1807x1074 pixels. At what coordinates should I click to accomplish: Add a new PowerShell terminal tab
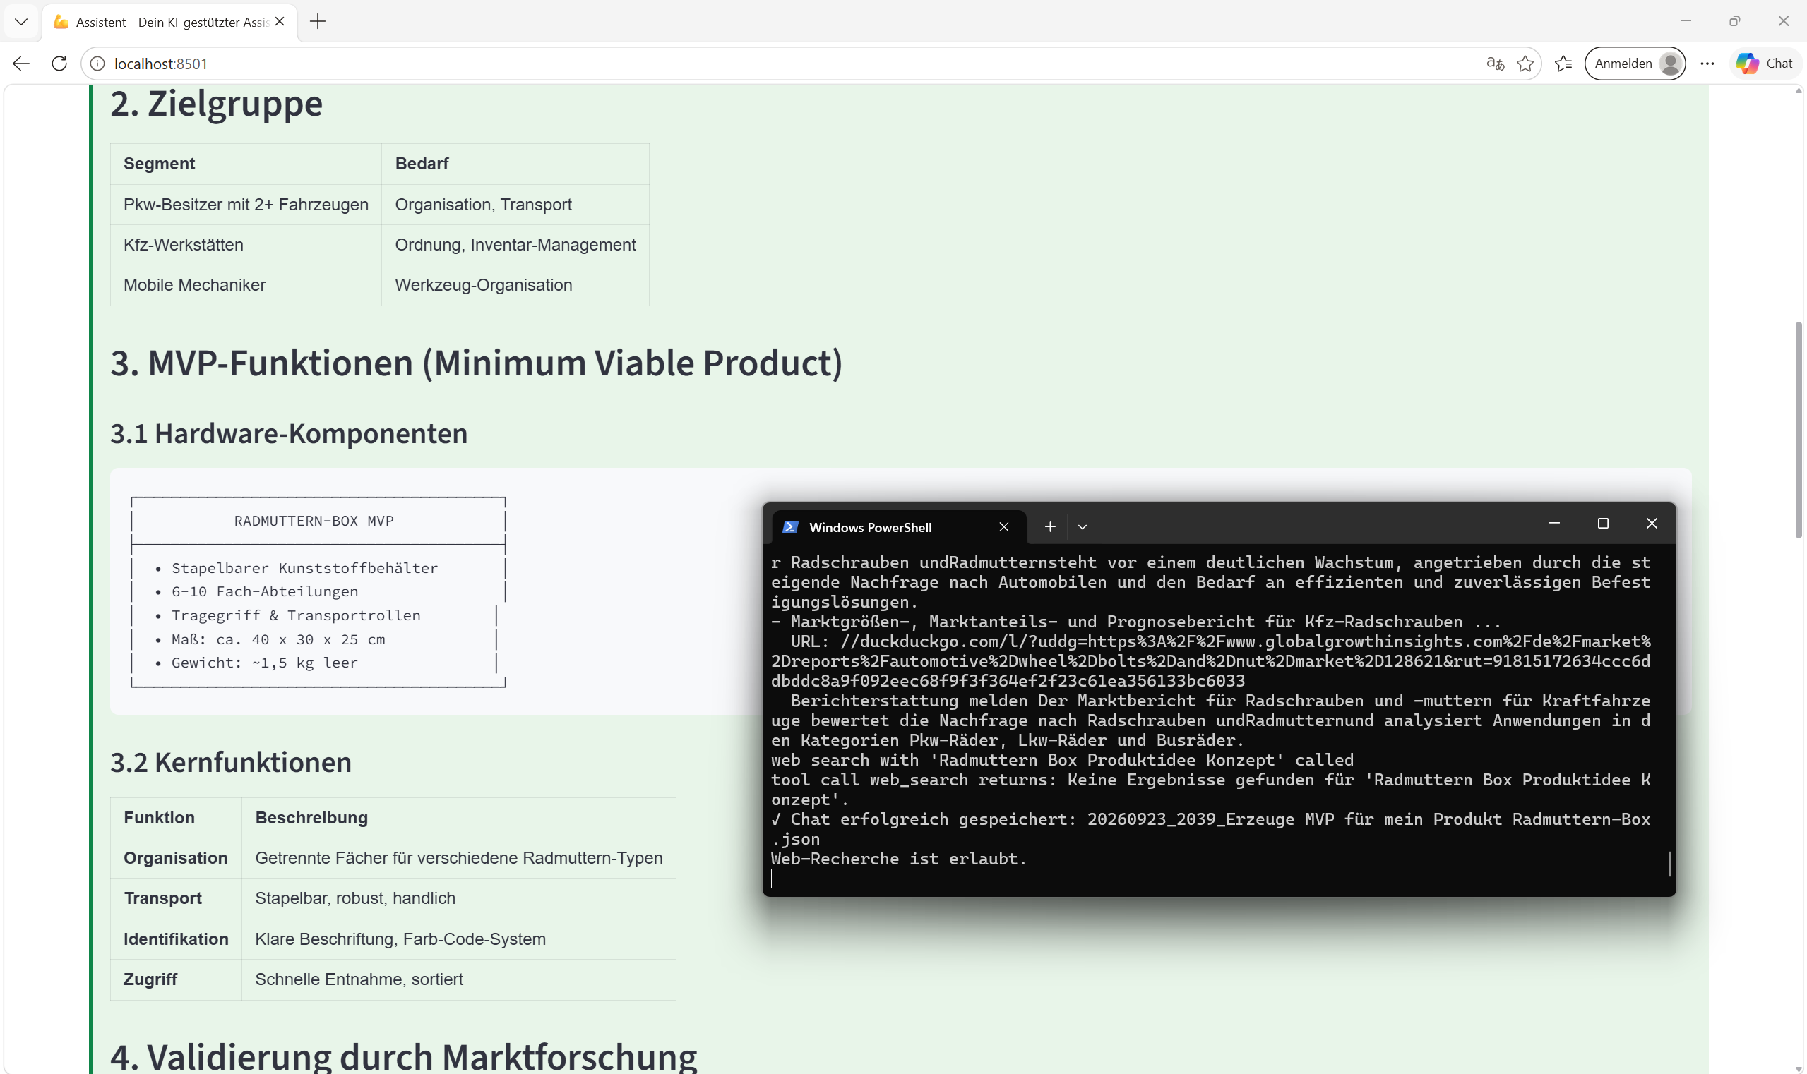(x=1049, y=527)
